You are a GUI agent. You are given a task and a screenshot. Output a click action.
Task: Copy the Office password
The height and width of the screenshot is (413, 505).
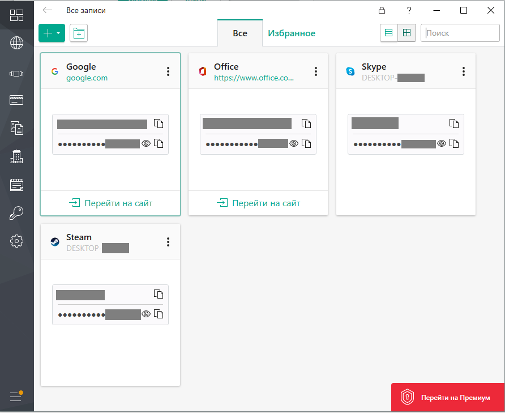point(306,143)
